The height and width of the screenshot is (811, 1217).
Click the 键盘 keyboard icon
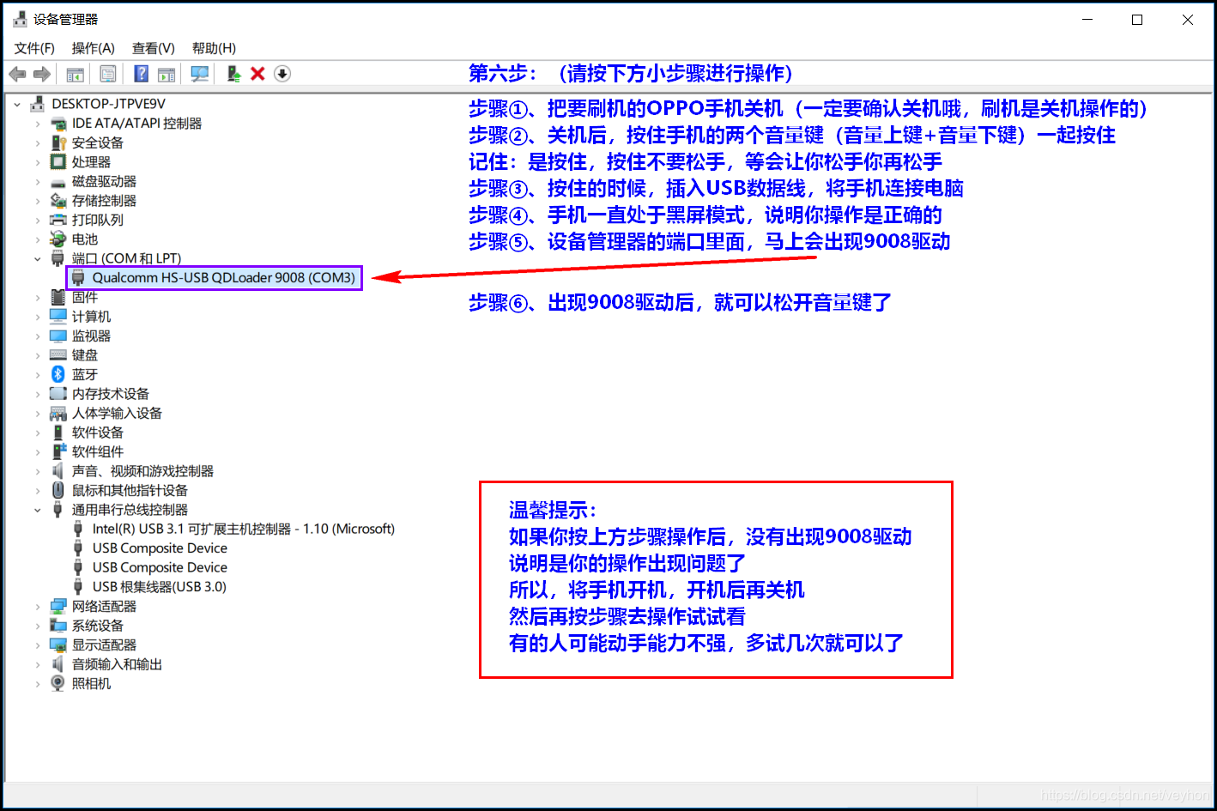tap(58, 354)
